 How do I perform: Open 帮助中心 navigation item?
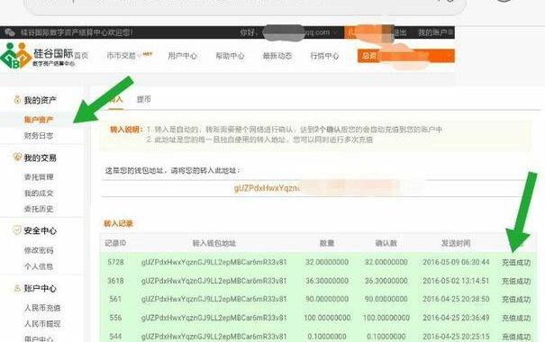coord(230,56)
